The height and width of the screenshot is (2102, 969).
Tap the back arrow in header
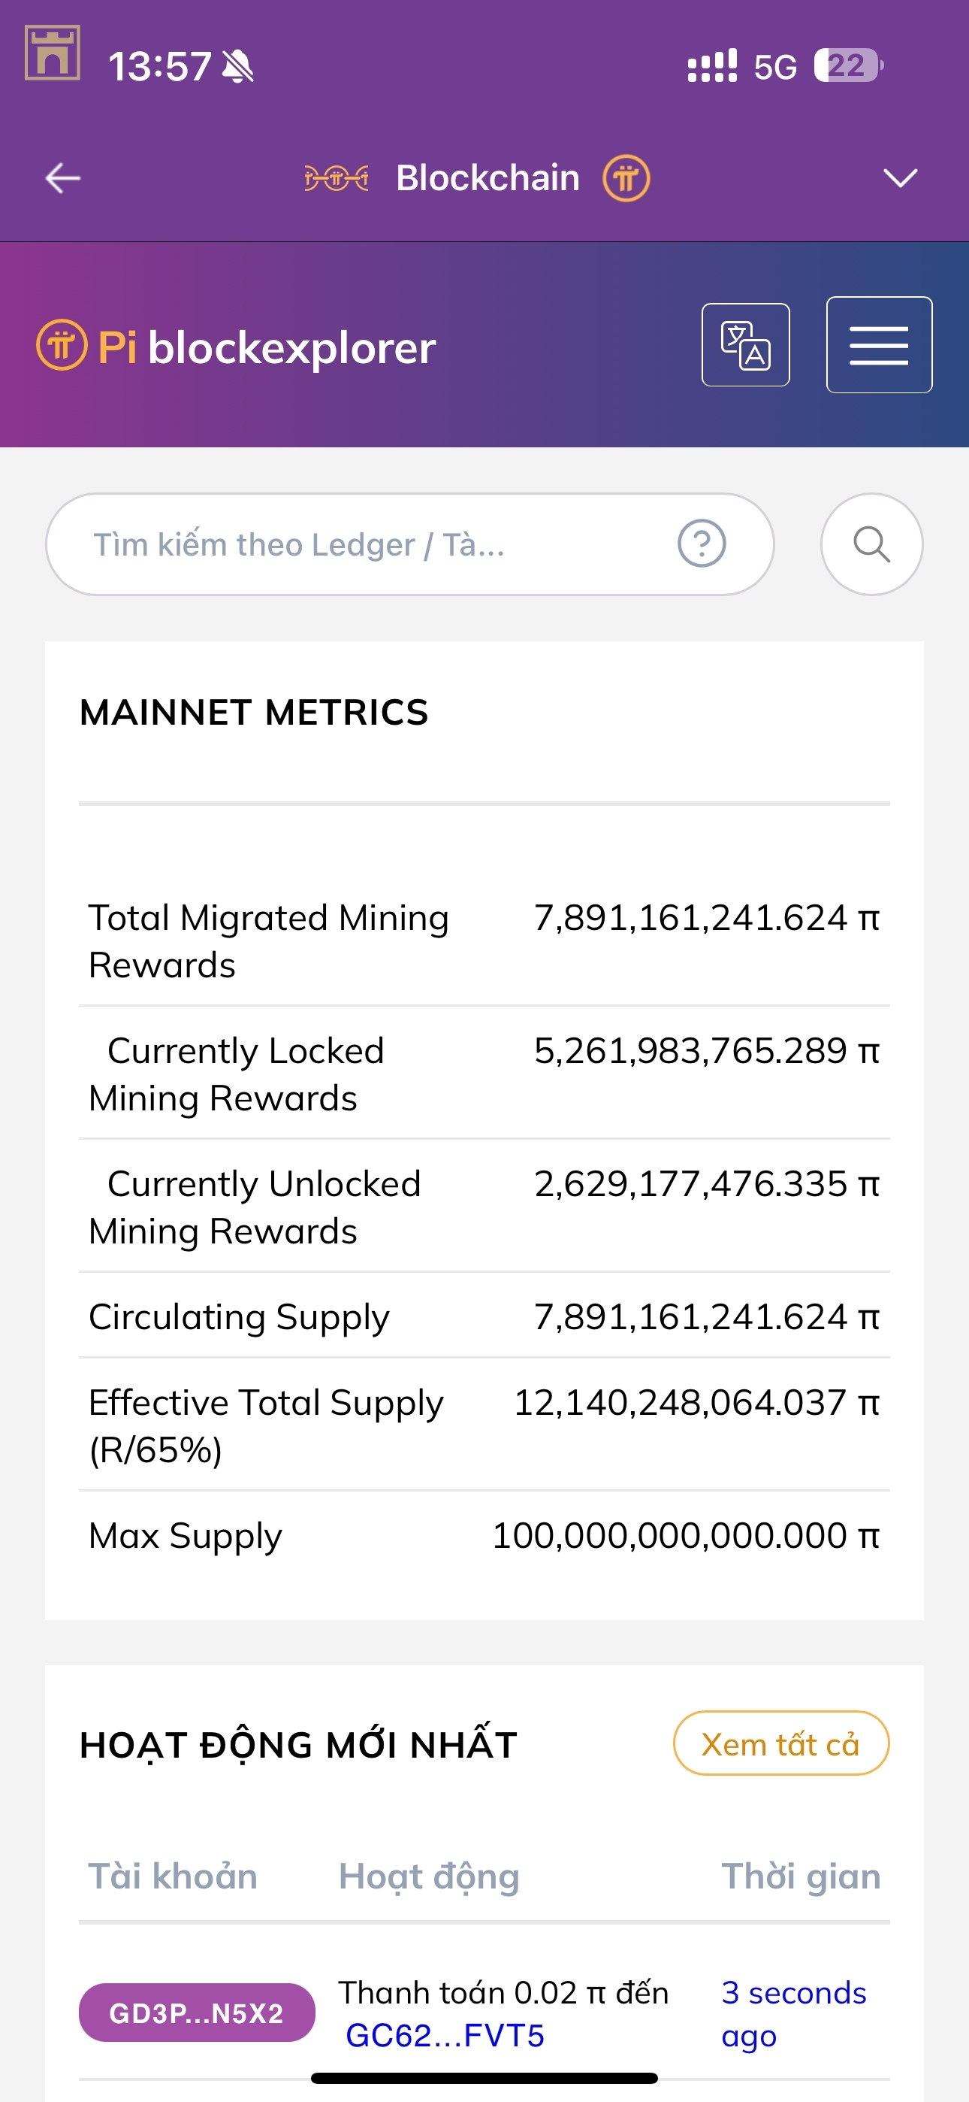pyautogui.click(x=63, y=178)
